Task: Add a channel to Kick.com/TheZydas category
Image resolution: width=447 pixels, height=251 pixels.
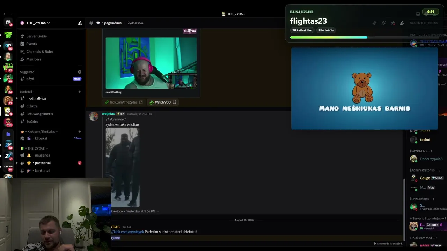Action: (x=80, y=132)
